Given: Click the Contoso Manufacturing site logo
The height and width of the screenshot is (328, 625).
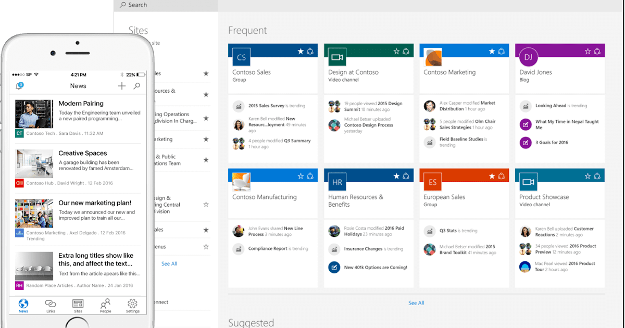Looking at the screenshot, I should coord(241,181).
